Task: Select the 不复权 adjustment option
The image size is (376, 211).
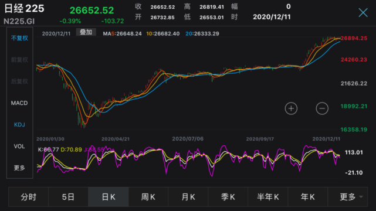Action: click(x=19, y=38)
